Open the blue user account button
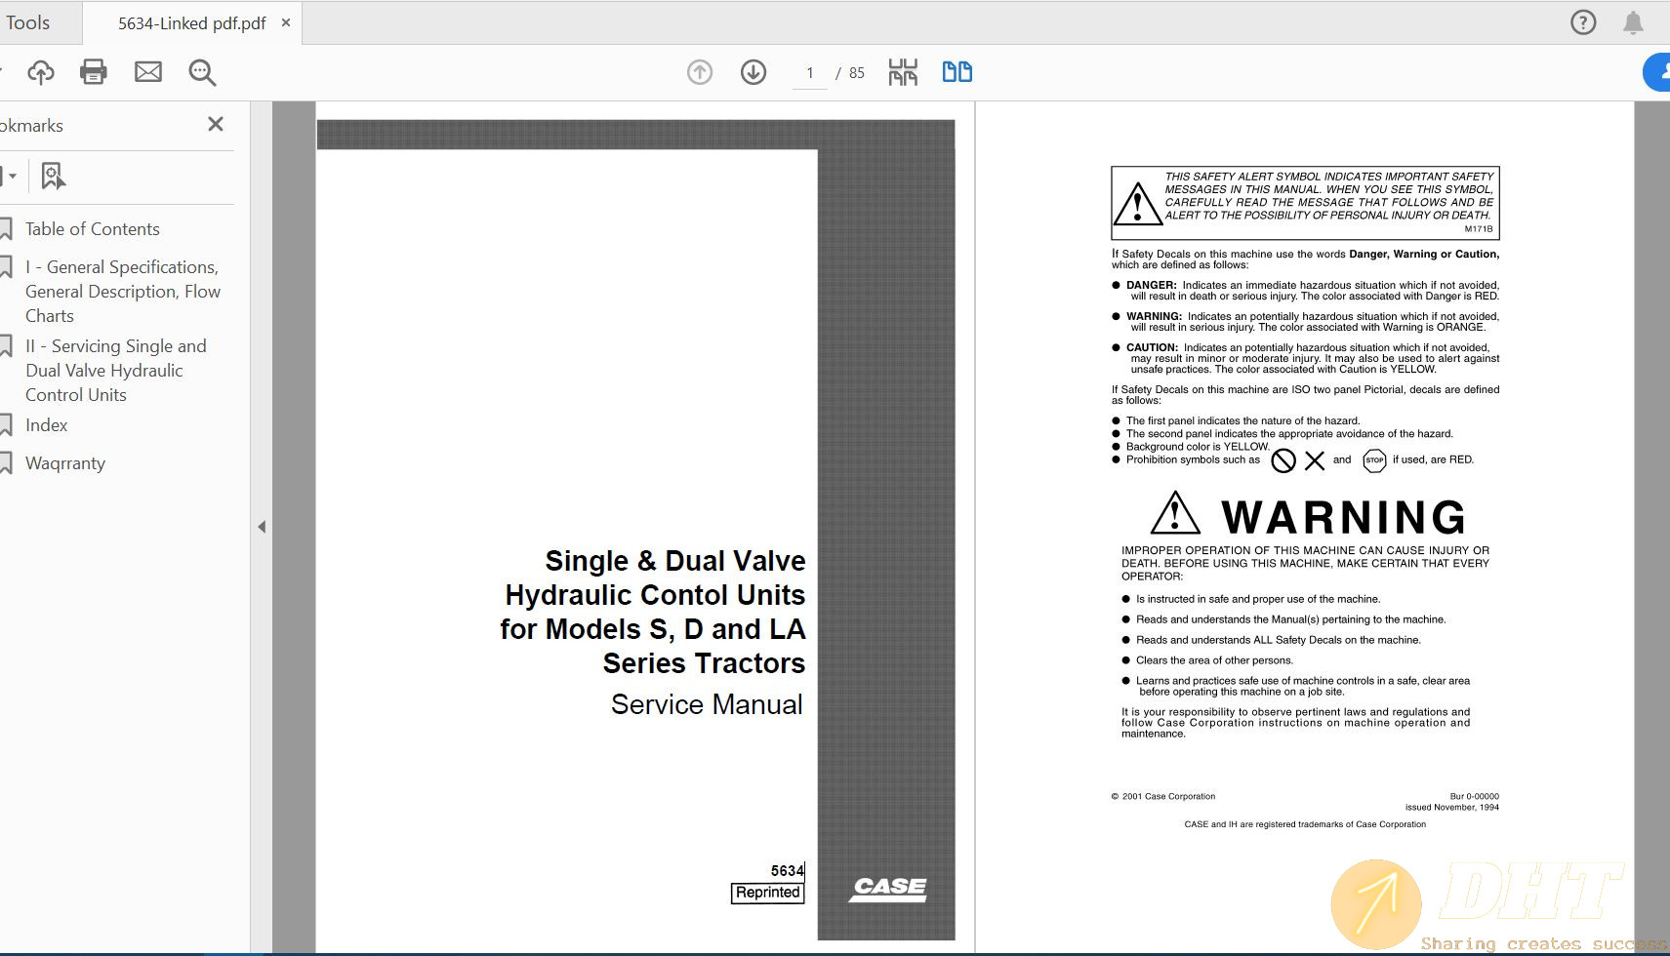Screen dimensions: 1670x956 coord(1657,72)
